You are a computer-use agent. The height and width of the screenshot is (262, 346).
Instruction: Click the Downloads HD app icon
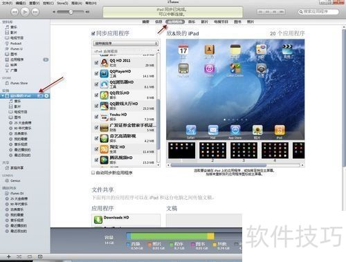(x=98, y=219)
